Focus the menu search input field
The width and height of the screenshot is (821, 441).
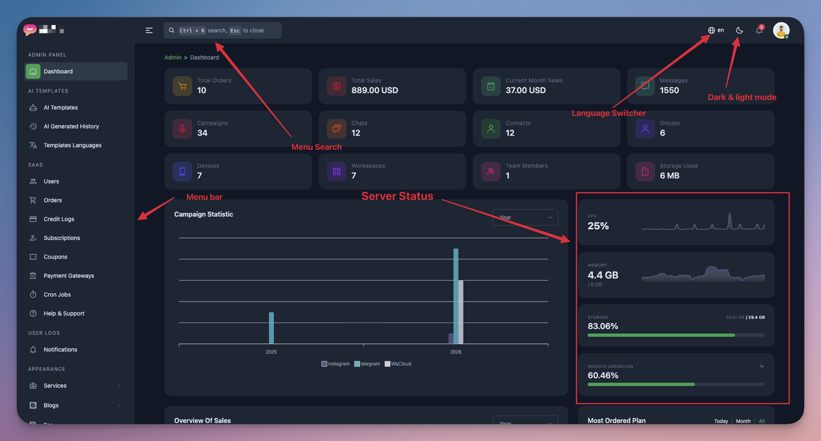[222, 30]
